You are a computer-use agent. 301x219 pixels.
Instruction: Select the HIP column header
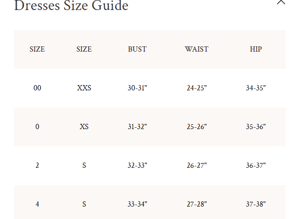click(256, 49)
